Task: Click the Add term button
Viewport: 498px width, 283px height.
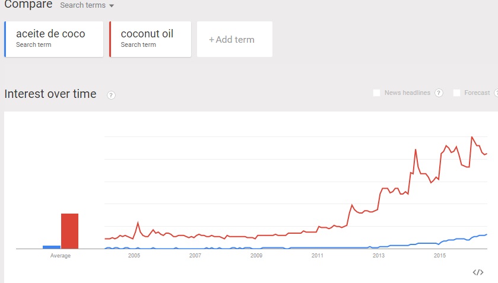Action: point(234,40)
